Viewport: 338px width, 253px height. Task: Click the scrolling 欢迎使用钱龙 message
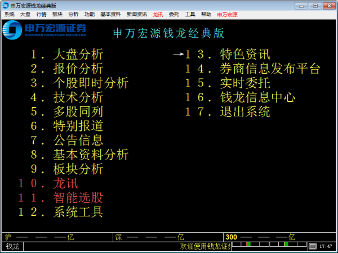point(206,246)
